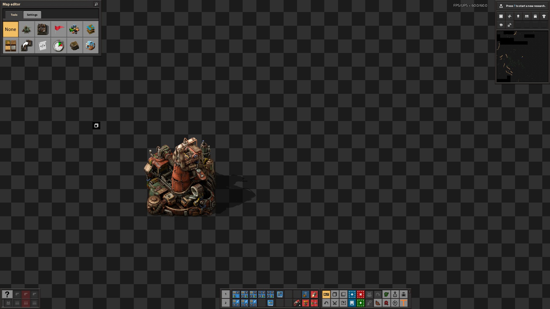Image resolution: width=550 pixels, height=309 pixels.
Task: Pick blueprint book in quickbar row 1
Action: pos(280,294)
